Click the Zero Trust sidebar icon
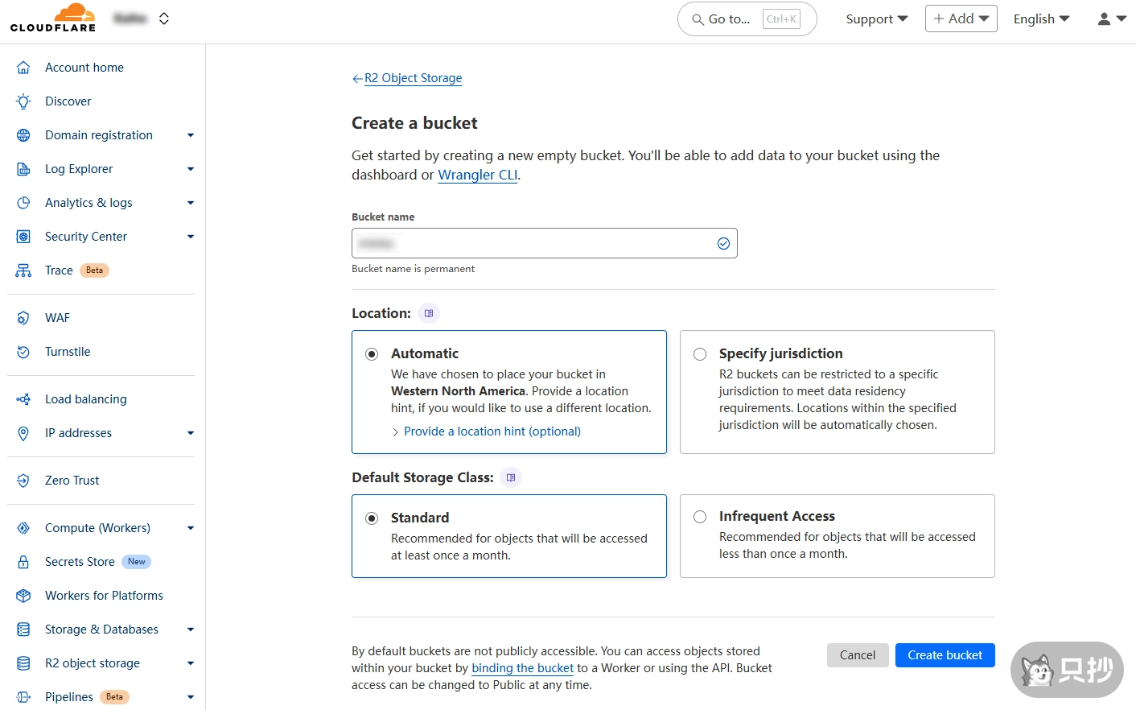This screenshot has width=1136, height=710. click(x=23, y=481)
